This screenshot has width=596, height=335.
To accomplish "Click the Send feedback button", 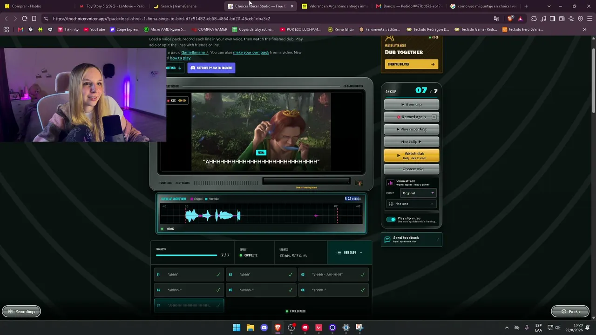I will (x=412, y=239).
